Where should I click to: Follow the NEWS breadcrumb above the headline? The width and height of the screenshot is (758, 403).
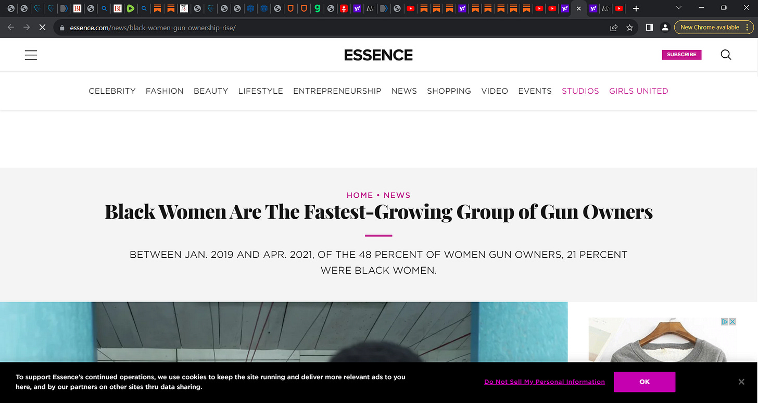(397, 195)
